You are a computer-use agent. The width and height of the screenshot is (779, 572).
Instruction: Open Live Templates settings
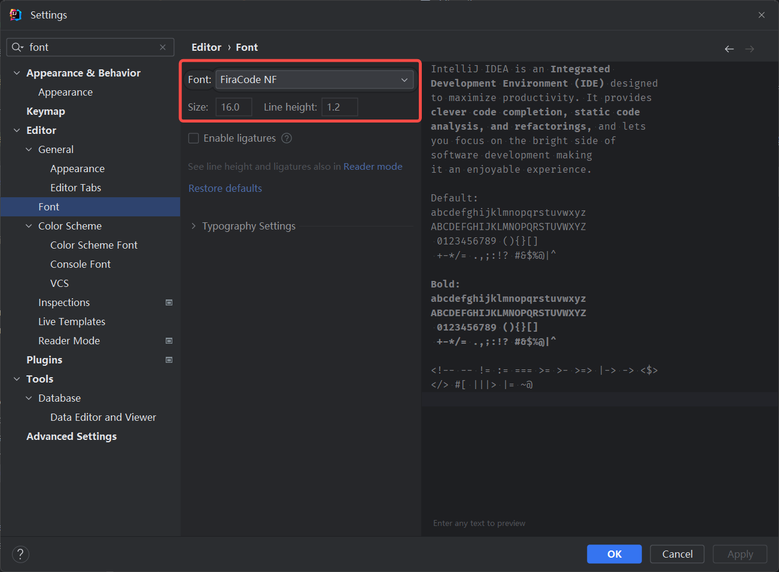coord(72,322)
